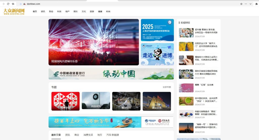
Task: Open the 资讯 navigation item
Action: coord(43,12)
